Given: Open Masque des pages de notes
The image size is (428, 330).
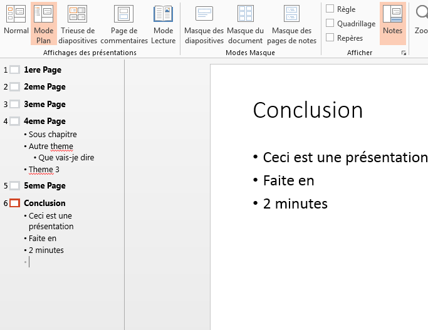Looking at the screenshot, I should pos(291,23).
